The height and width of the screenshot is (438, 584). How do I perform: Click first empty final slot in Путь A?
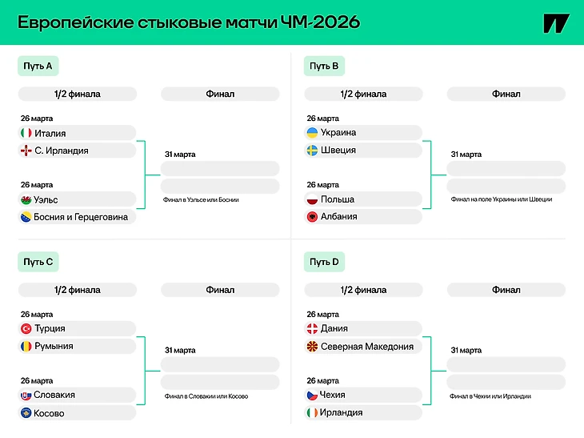220,168
